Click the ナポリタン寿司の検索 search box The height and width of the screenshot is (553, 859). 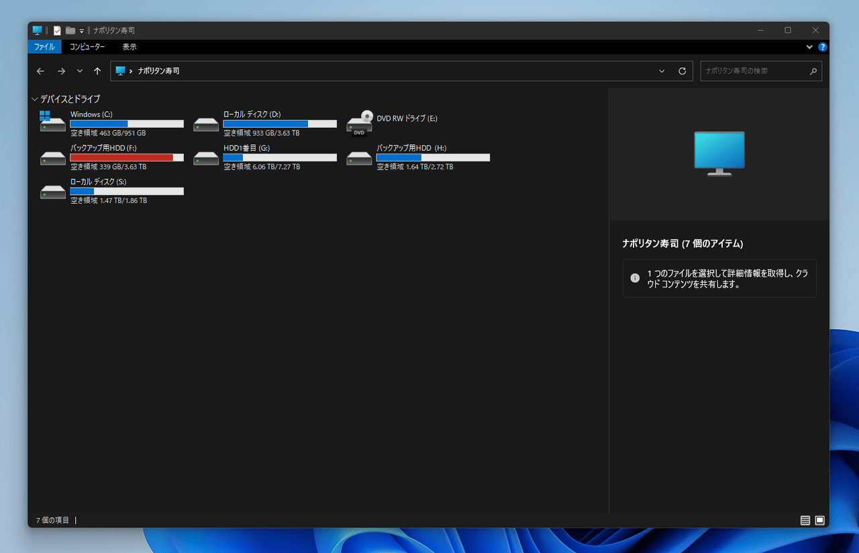[753, 71]
